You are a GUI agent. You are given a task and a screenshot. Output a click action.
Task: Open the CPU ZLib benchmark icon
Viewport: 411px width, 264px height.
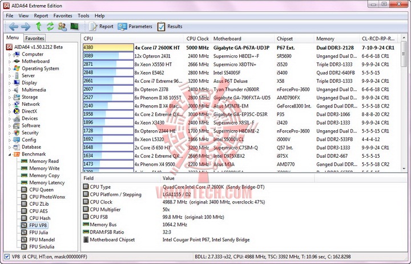pyautogui.click(x=24, y=203)
